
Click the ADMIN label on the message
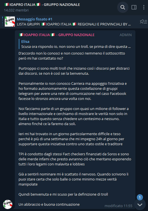[126, 35]
